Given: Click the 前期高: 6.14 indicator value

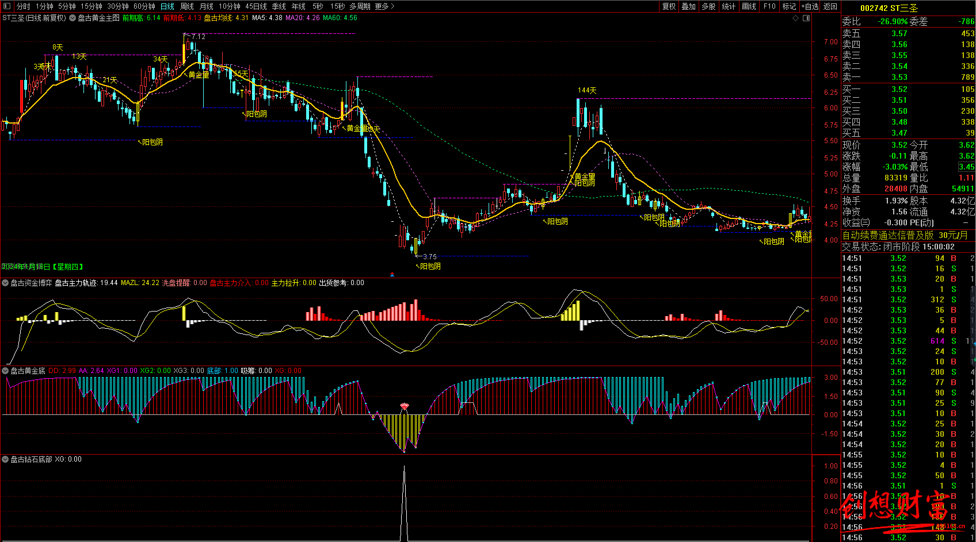Looking at the screenshot, I should (141, 18).
